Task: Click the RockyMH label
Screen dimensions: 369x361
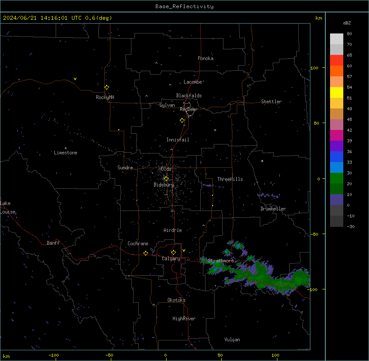Action: pos(105,97)
